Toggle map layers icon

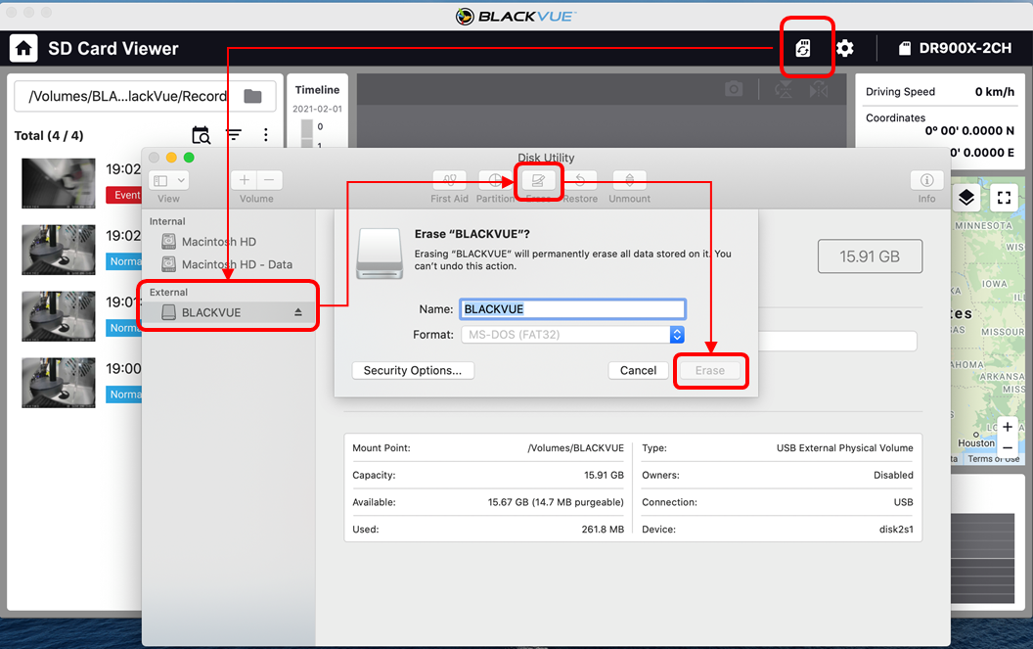[x=966, y=197]
